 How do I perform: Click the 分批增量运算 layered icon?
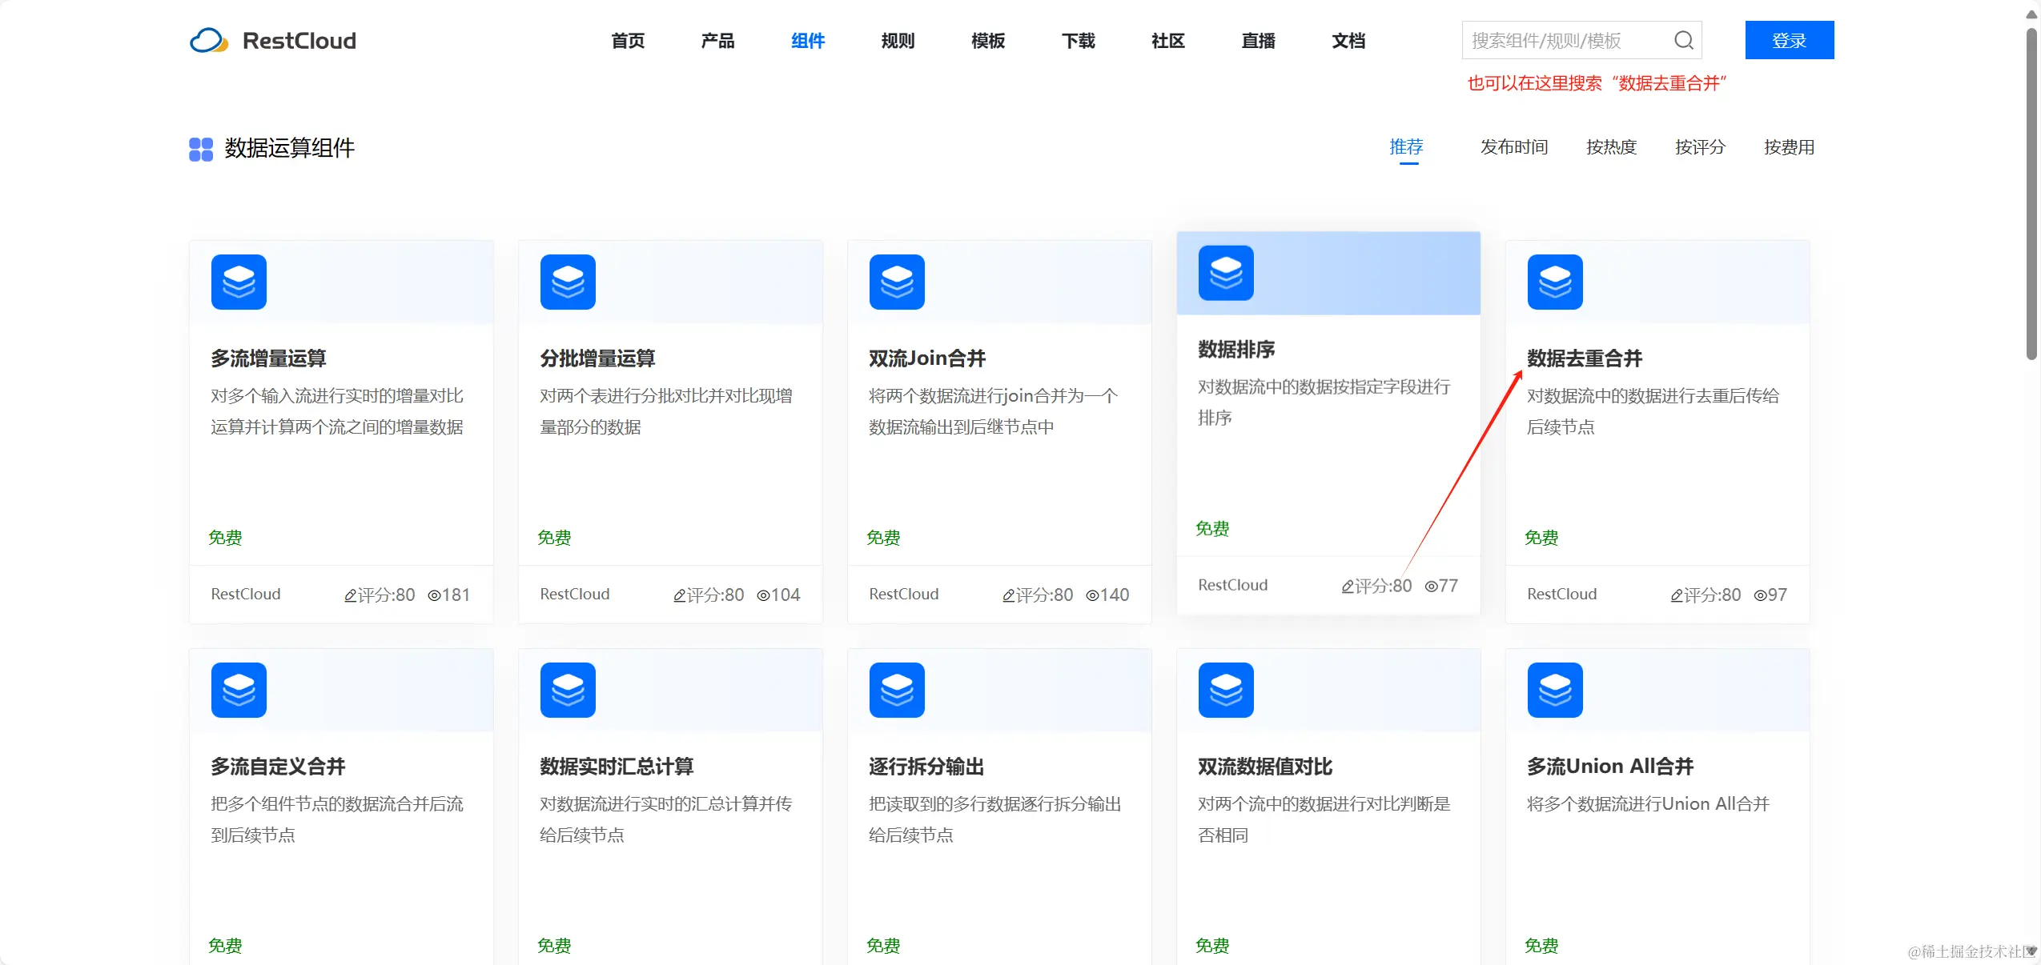pos(568,282)
